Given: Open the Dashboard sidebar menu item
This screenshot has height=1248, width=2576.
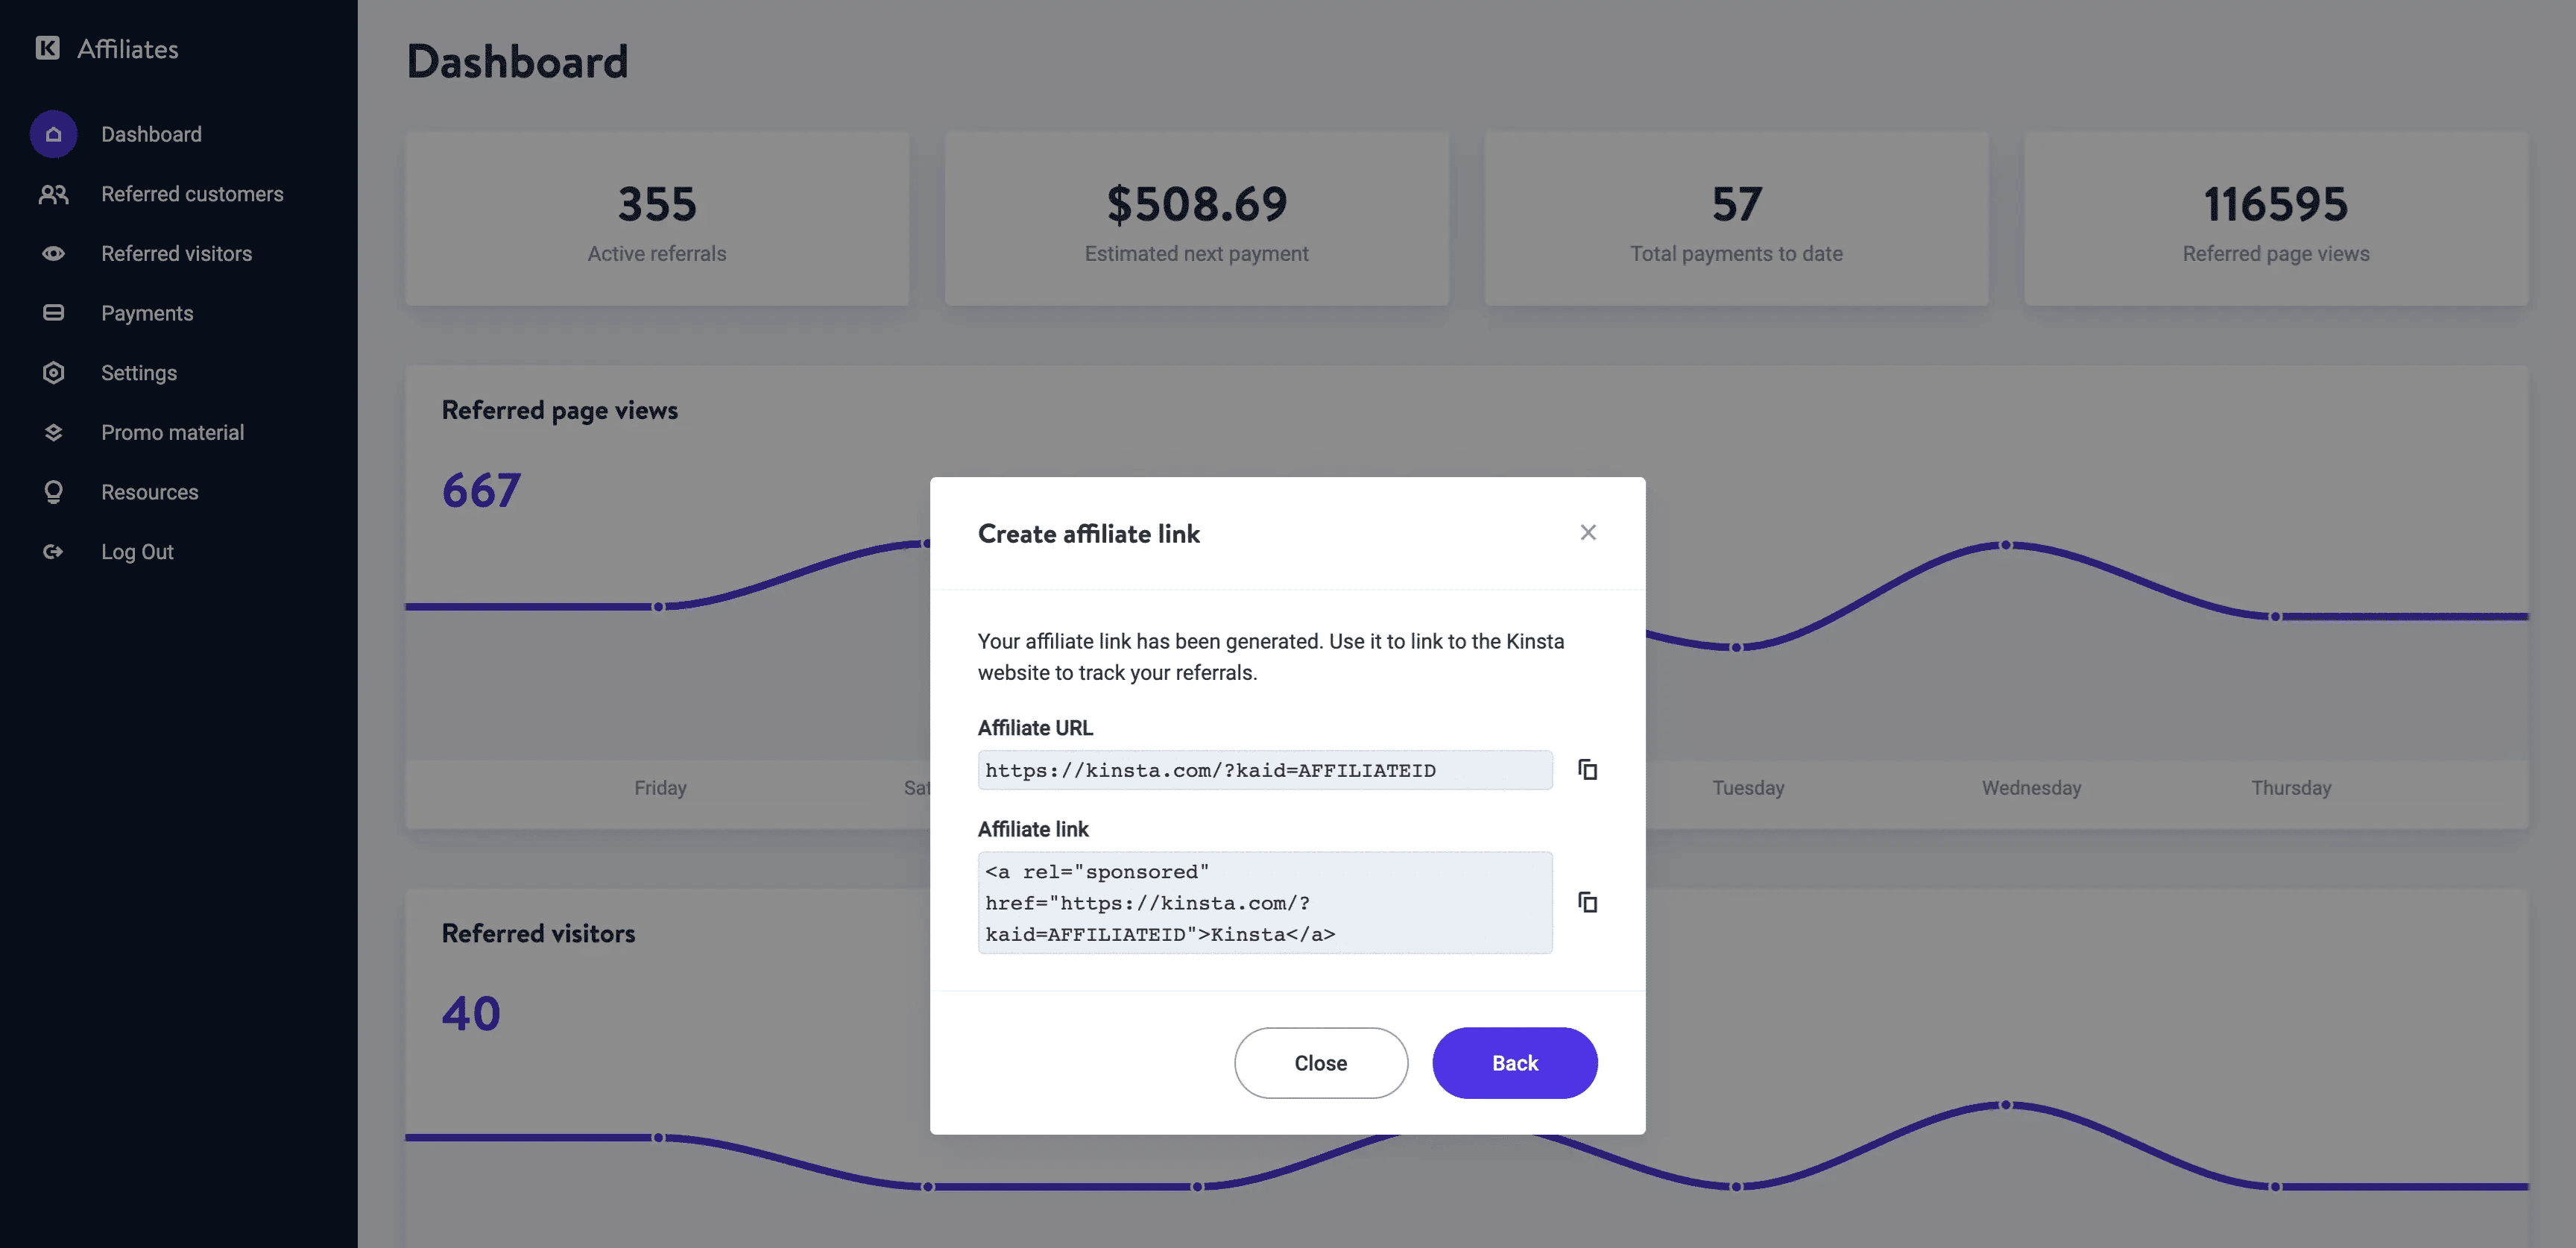Looking at the screenshot, I should 151,133.
